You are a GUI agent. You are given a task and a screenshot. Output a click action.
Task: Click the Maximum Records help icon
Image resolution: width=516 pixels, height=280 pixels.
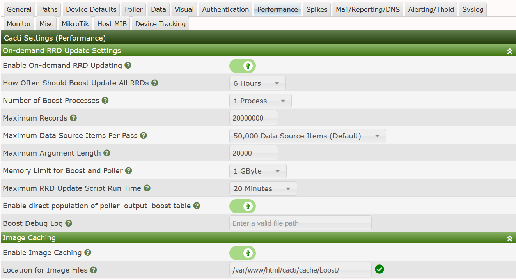click(x=73, y=118)
